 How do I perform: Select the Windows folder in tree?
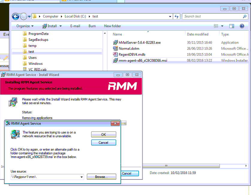(x=35, y=64)
